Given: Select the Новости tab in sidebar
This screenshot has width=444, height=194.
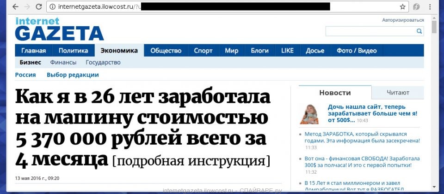Looking at the screenshot, I should 335,93.
